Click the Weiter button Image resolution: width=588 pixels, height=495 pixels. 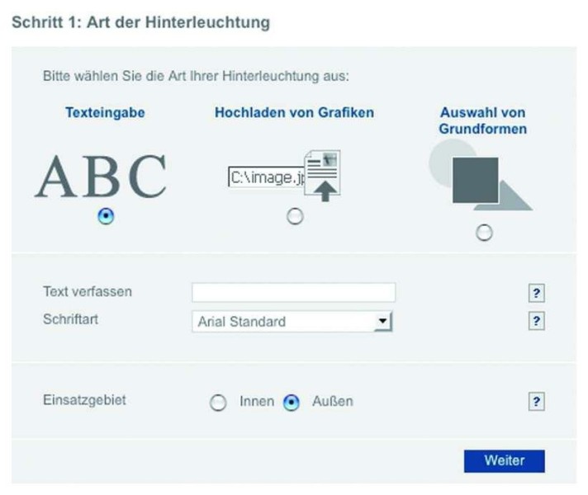pos(505,461)
